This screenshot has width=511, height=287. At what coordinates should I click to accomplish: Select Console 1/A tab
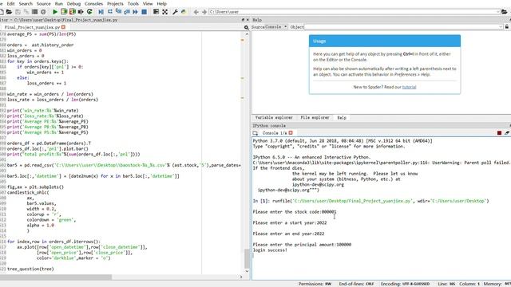(x=275, y=133)
